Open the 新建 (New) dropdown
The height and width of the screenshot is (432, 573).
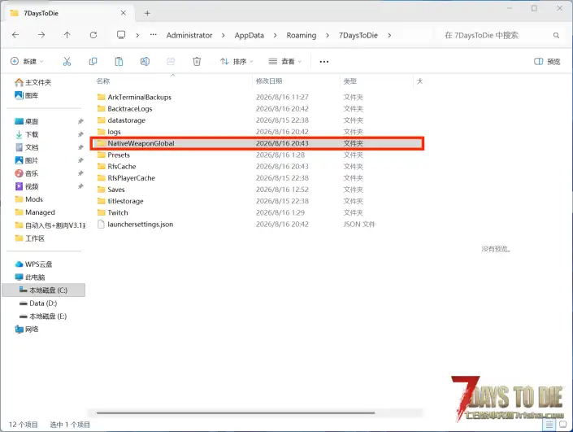[27, 62]
